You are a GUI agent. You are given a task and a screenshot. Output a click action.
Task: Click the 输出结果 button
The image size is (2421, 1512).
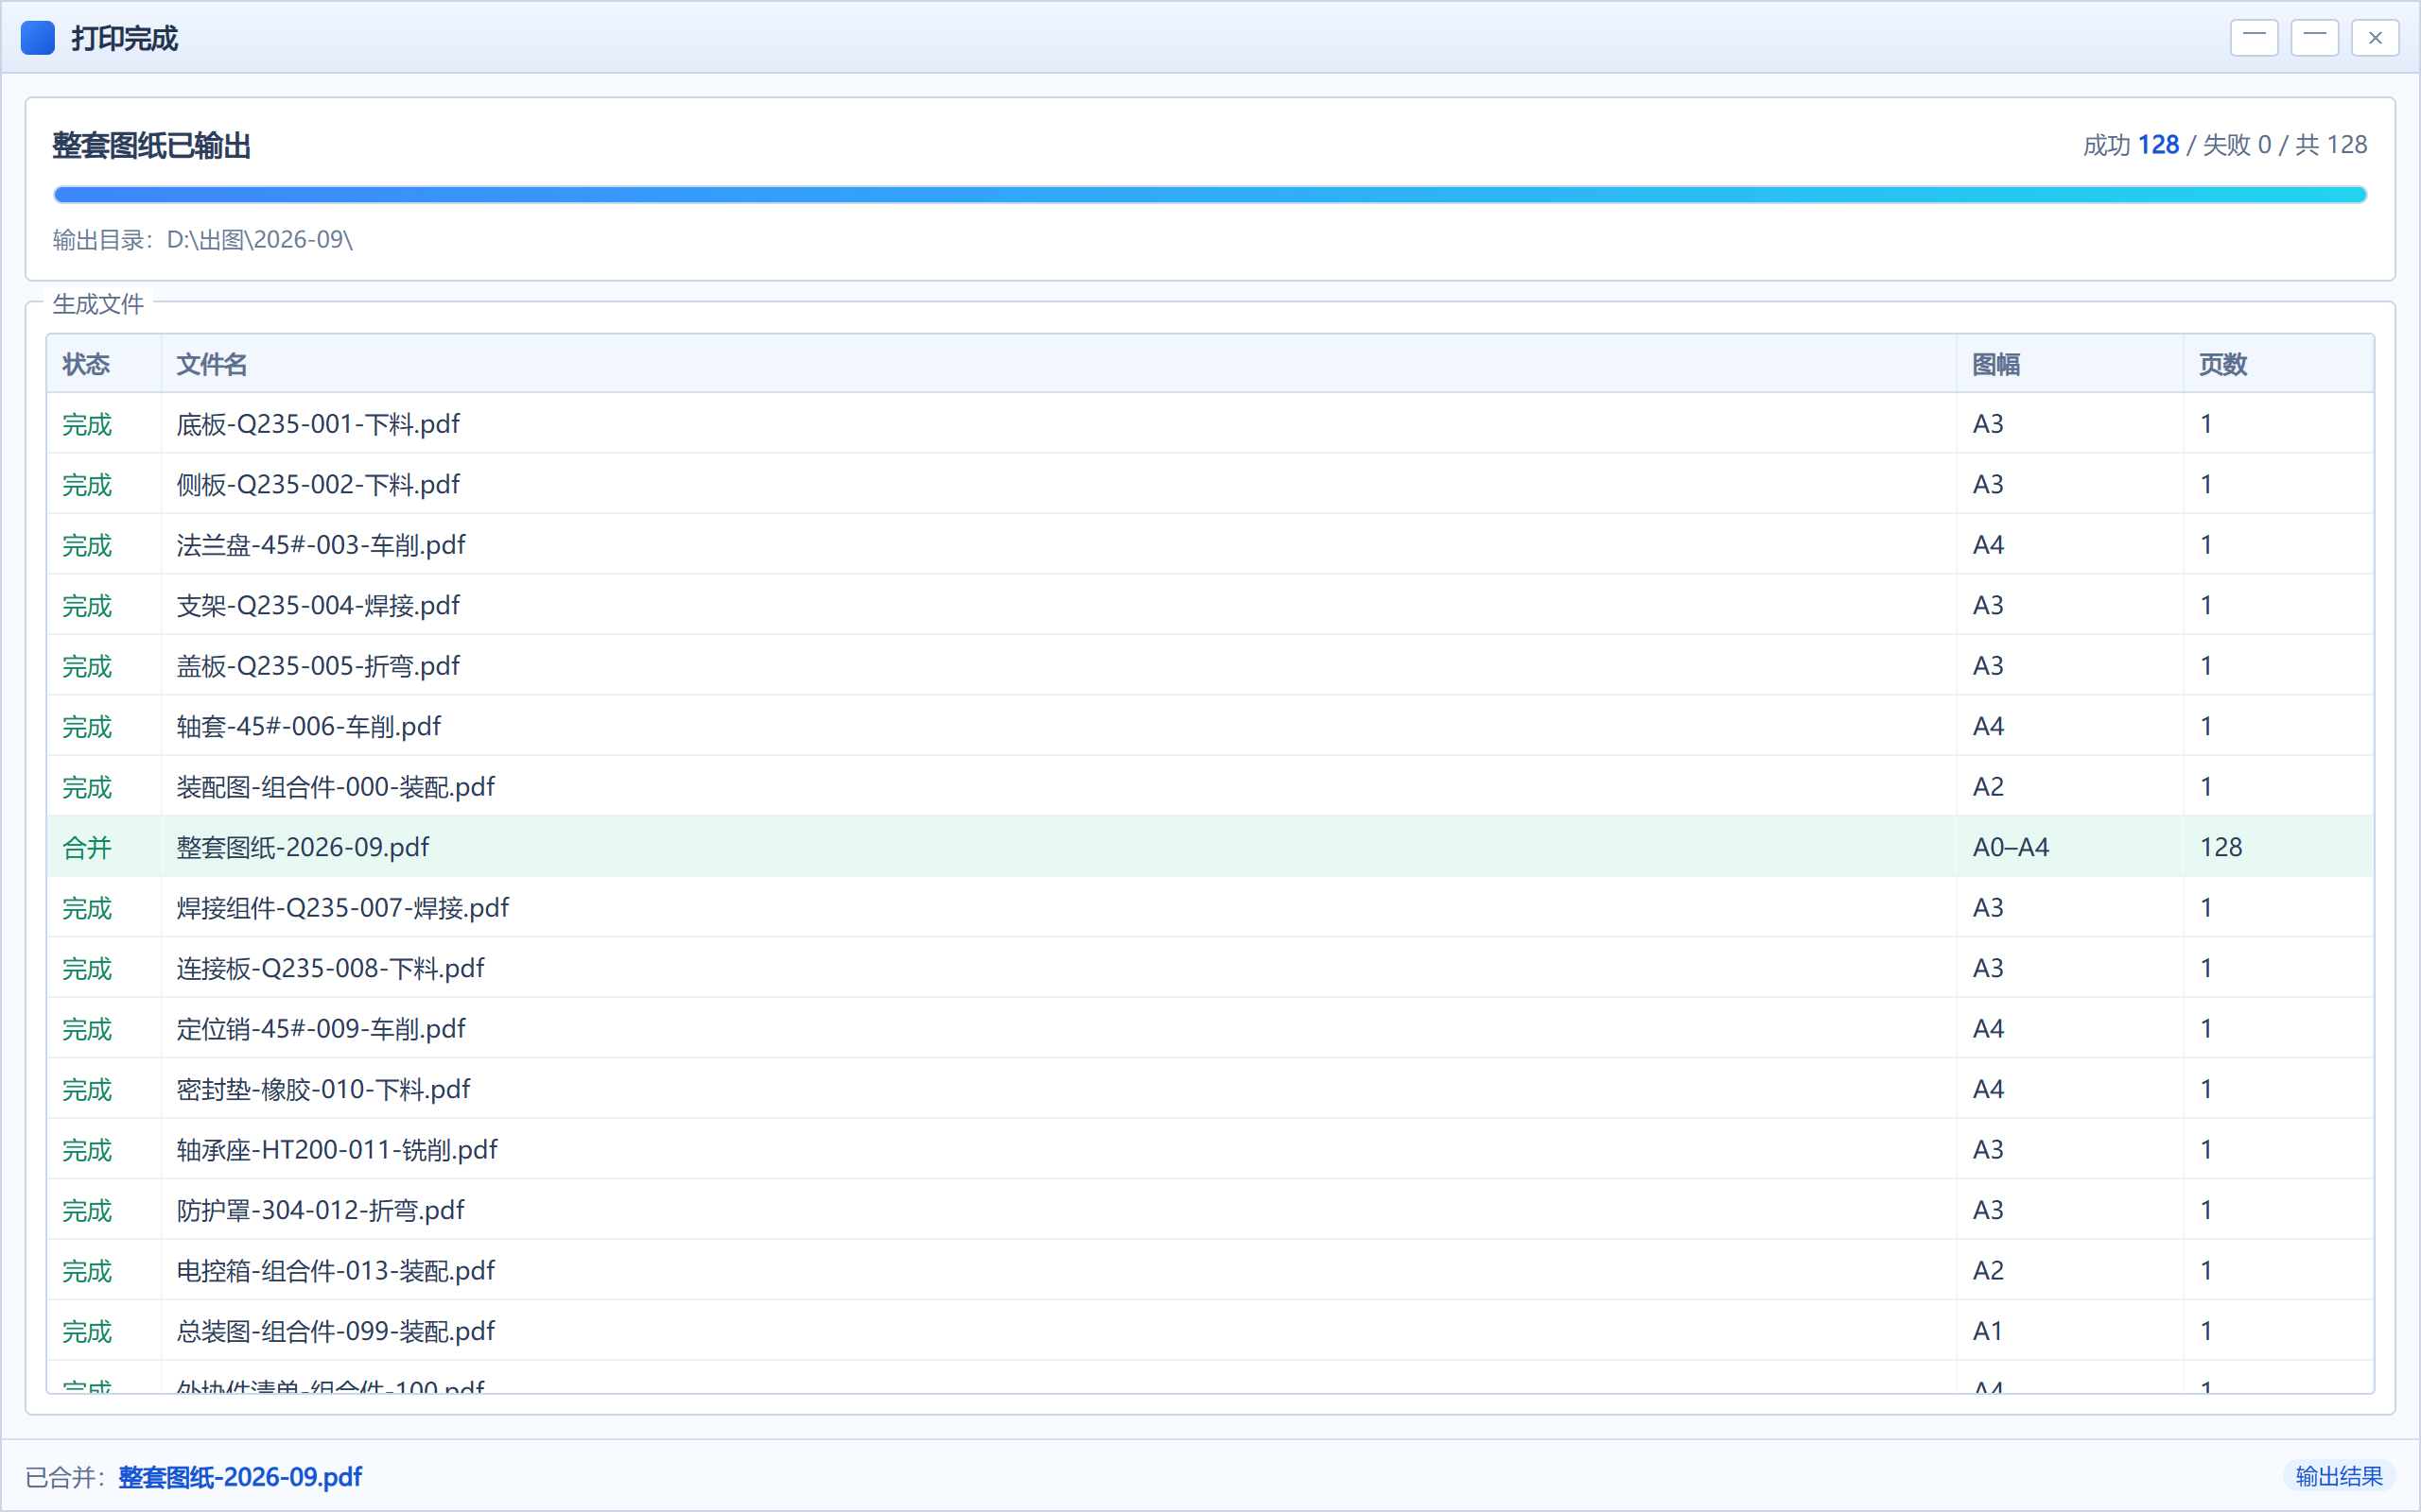coord(2338,1476)
